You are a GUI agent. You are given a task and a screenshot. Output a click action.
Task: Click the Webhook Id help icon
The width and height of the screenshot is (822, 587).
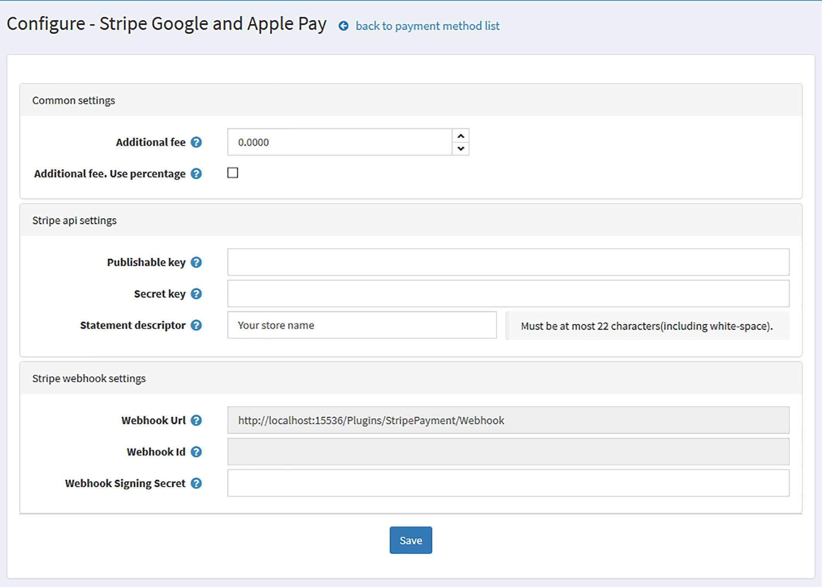196,452
